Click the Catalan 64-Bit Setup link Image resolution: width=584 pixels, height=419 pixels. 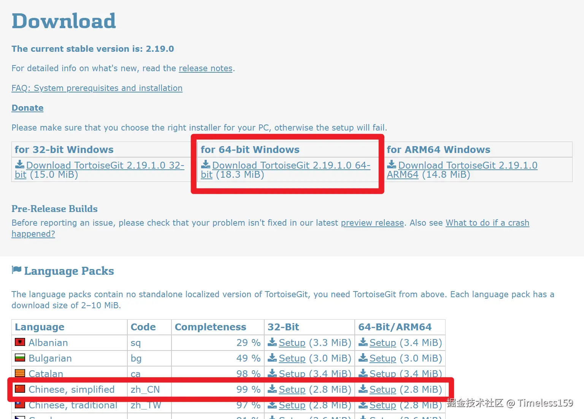(x=382, y=374)
